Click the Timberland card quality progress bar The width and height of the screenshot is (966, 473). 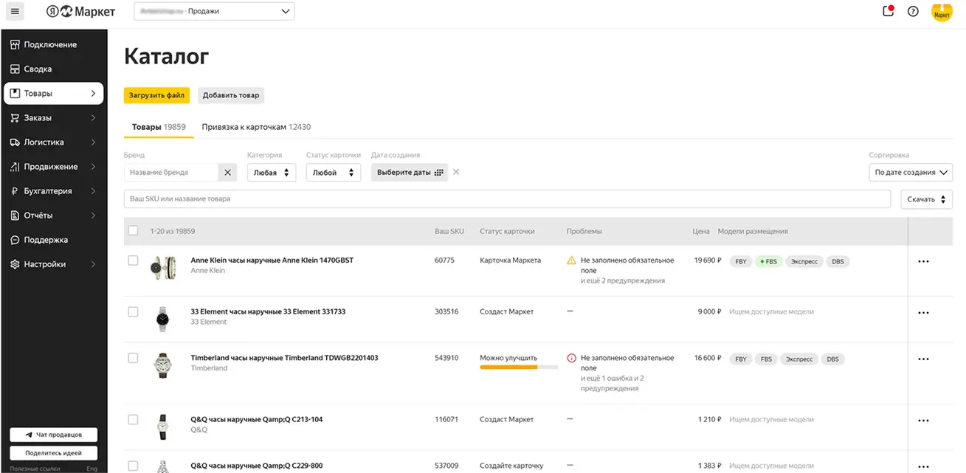click(x=519, y=367)
